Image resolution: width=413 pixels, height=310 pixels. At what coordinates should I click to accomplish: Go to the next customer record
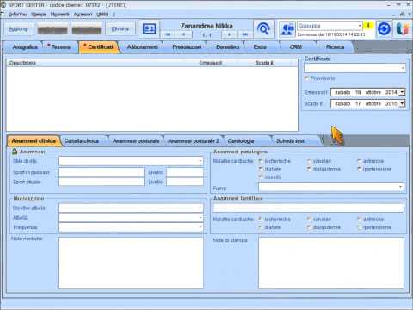pos(229,34)
